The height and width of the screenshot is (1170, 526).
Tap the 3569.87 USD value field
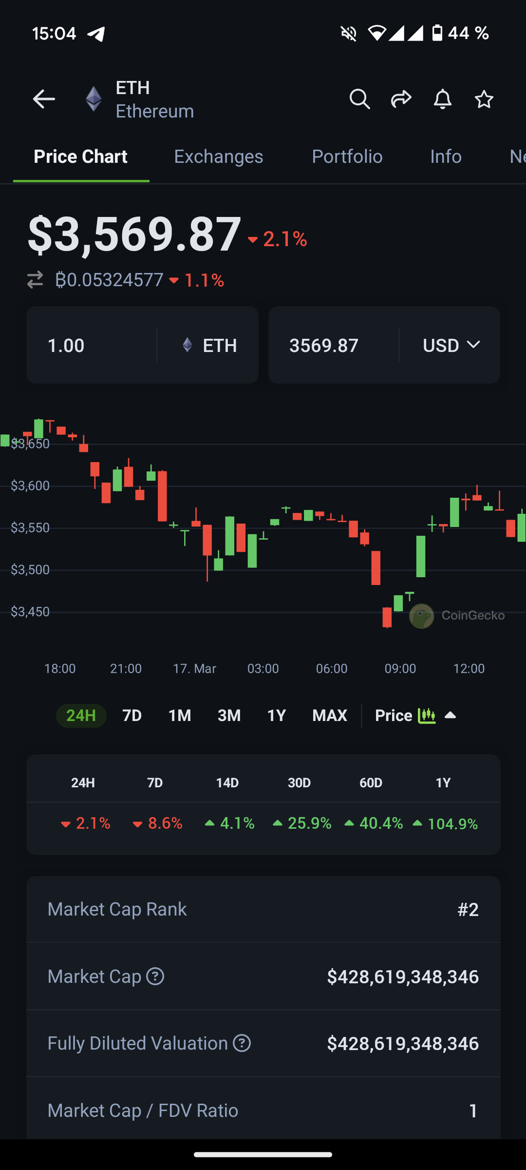(334, 345)
